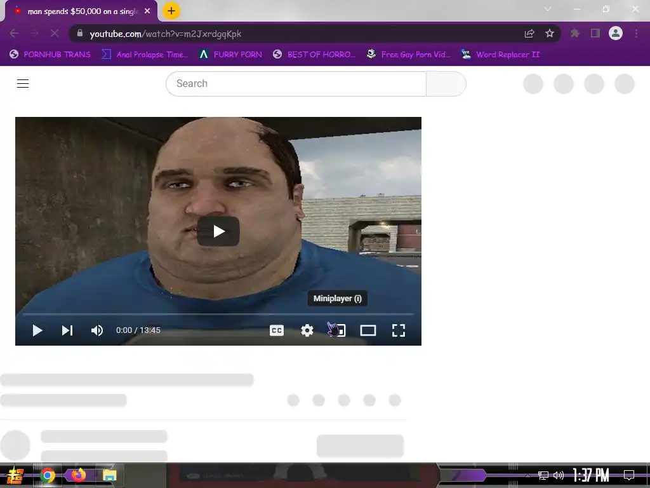Open the Word Replacer II bookmark
650x488 pixels.
501,55
